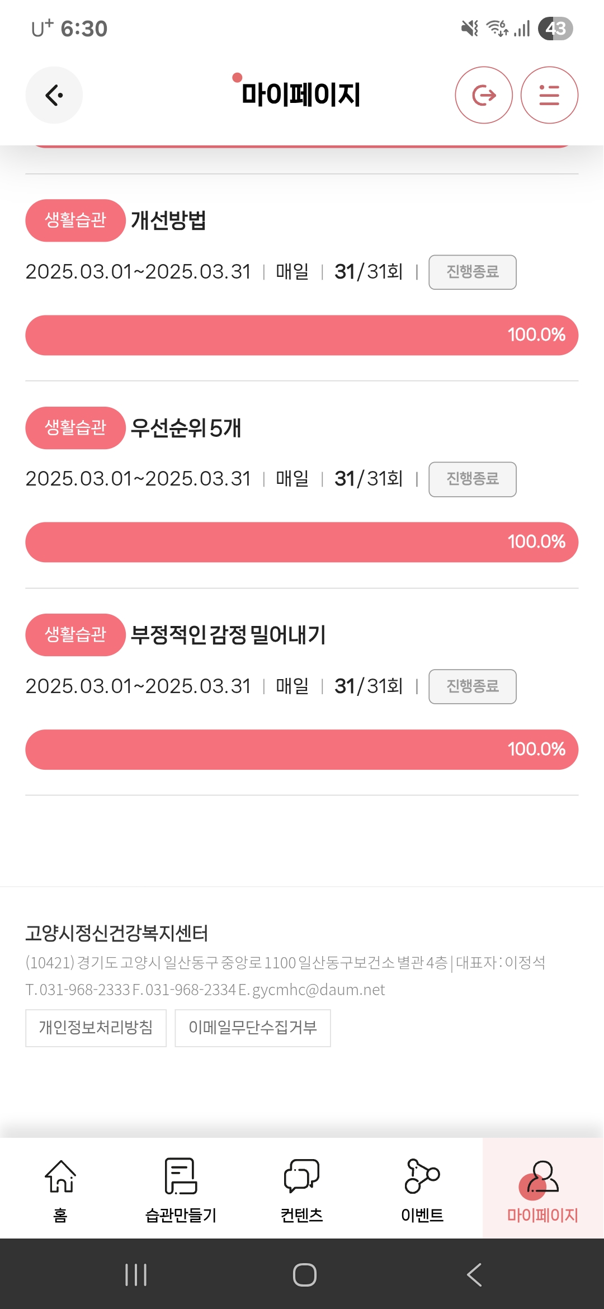Open 이벤트 tab icon
Image resolution: width=604 pixels, height=1309 pixels.
[422, 1188]
